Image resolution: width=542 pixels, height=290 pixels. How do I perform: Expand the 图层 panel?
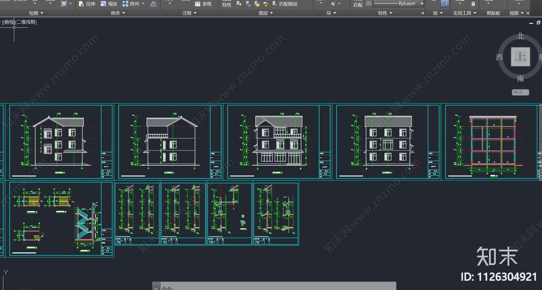tap(266, 13)
